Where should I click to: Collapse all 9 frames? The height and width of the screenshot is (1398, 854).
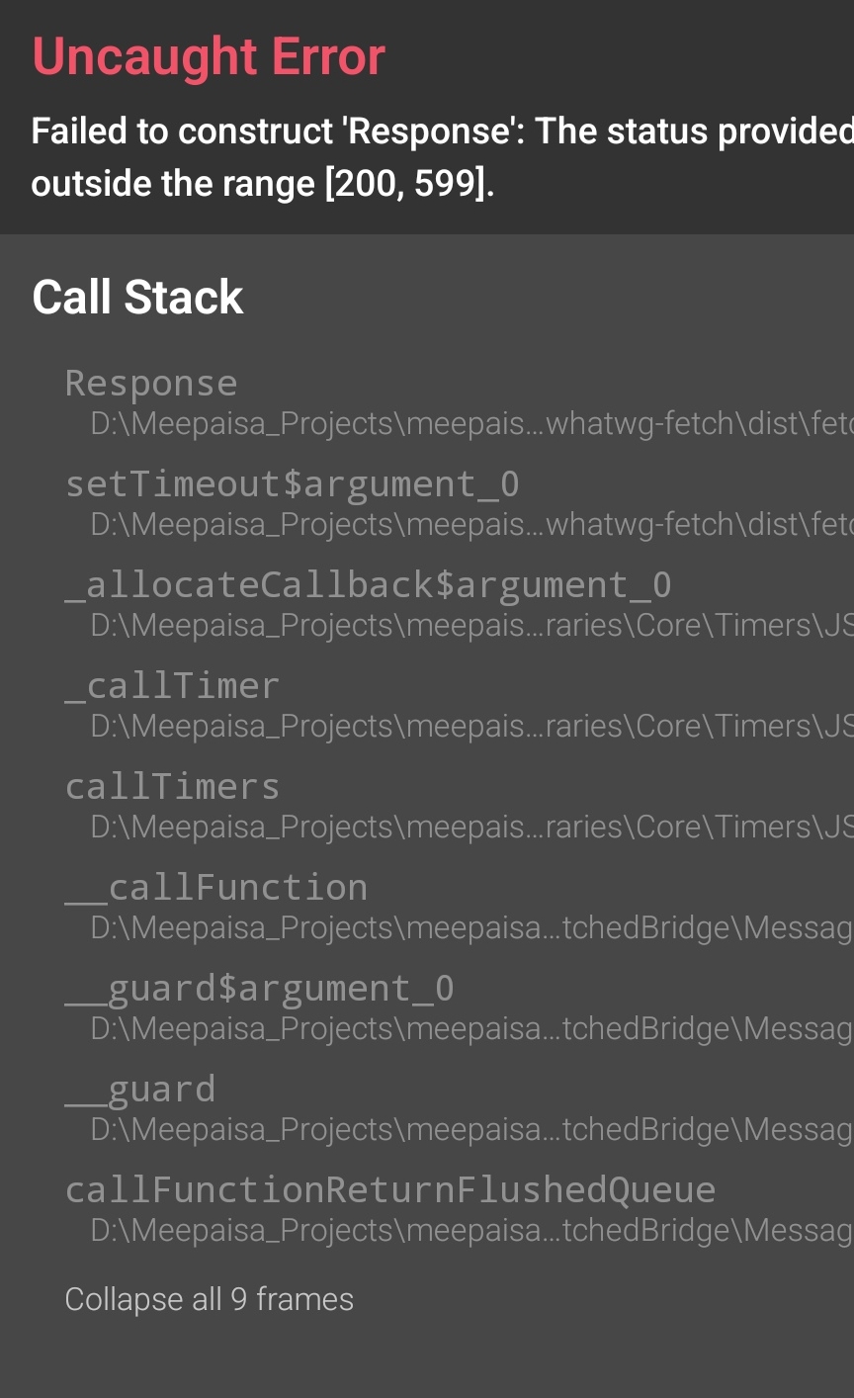coord(209,1299)
